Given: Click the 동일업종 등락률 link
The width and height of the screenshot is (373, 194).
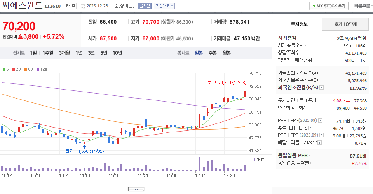Looking at the screenshot, I should coord(294,163).
